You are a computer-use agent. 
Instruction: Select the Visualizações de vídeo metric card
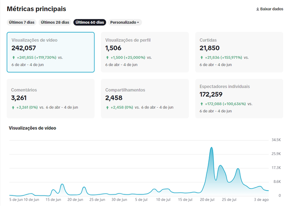pyautogui.click(x=50, y=52)
